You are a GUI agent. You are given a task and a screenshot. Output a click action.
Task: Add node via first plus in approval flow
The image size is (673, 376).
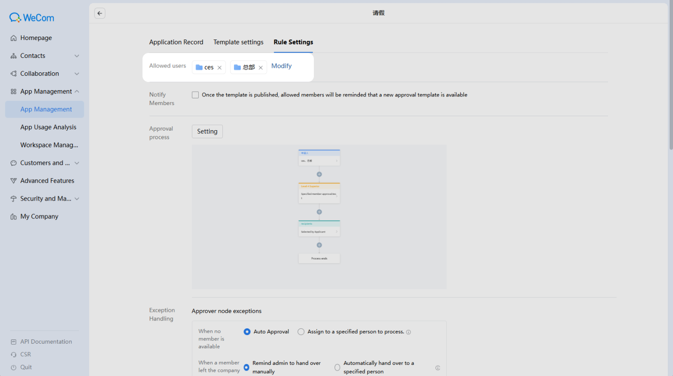319,174
